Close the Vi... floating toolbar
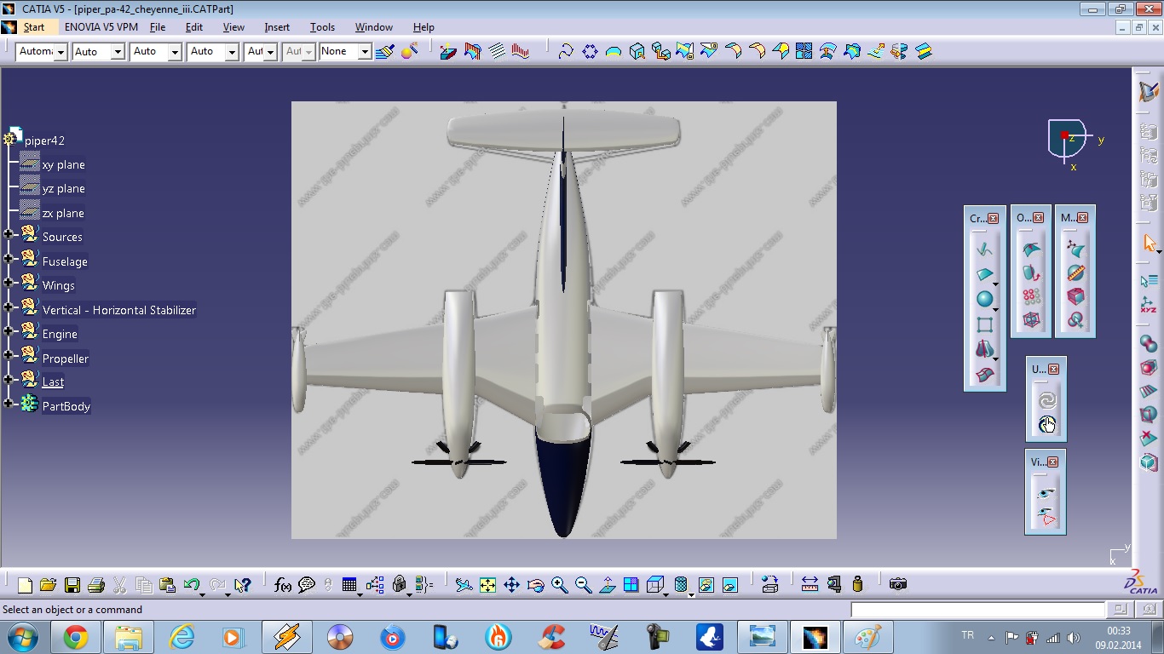 pyautogui.click(x=1053, y=462)
